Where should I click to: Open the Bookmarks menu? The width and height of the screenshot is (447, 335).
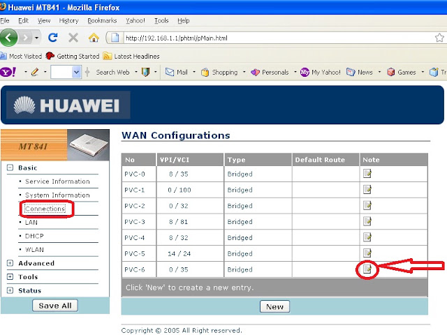coord(102,20)
